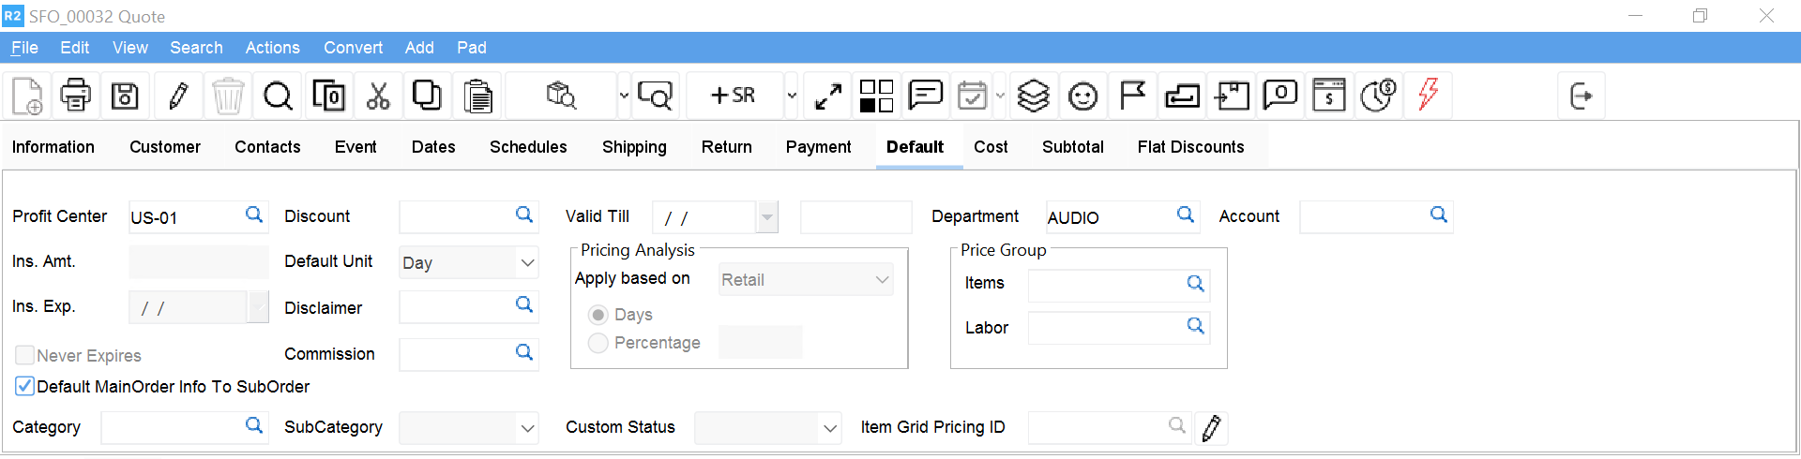Click the Save disk icon
The width and height of the screenshot is (1801, 459).
(125, 96)
